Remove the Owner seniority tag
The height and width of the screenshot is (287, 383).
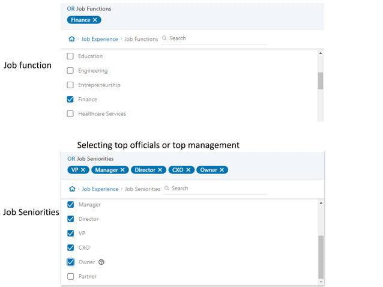point(222,170)
